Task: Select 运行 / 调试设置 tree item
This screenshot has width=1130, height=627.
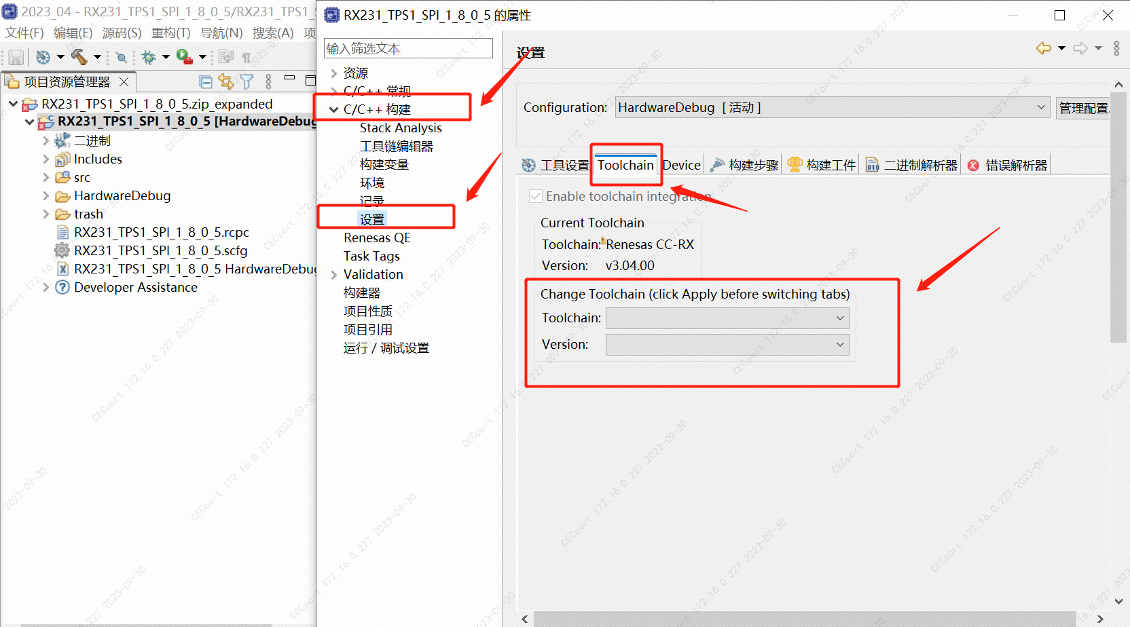Action: click(386, 348)
